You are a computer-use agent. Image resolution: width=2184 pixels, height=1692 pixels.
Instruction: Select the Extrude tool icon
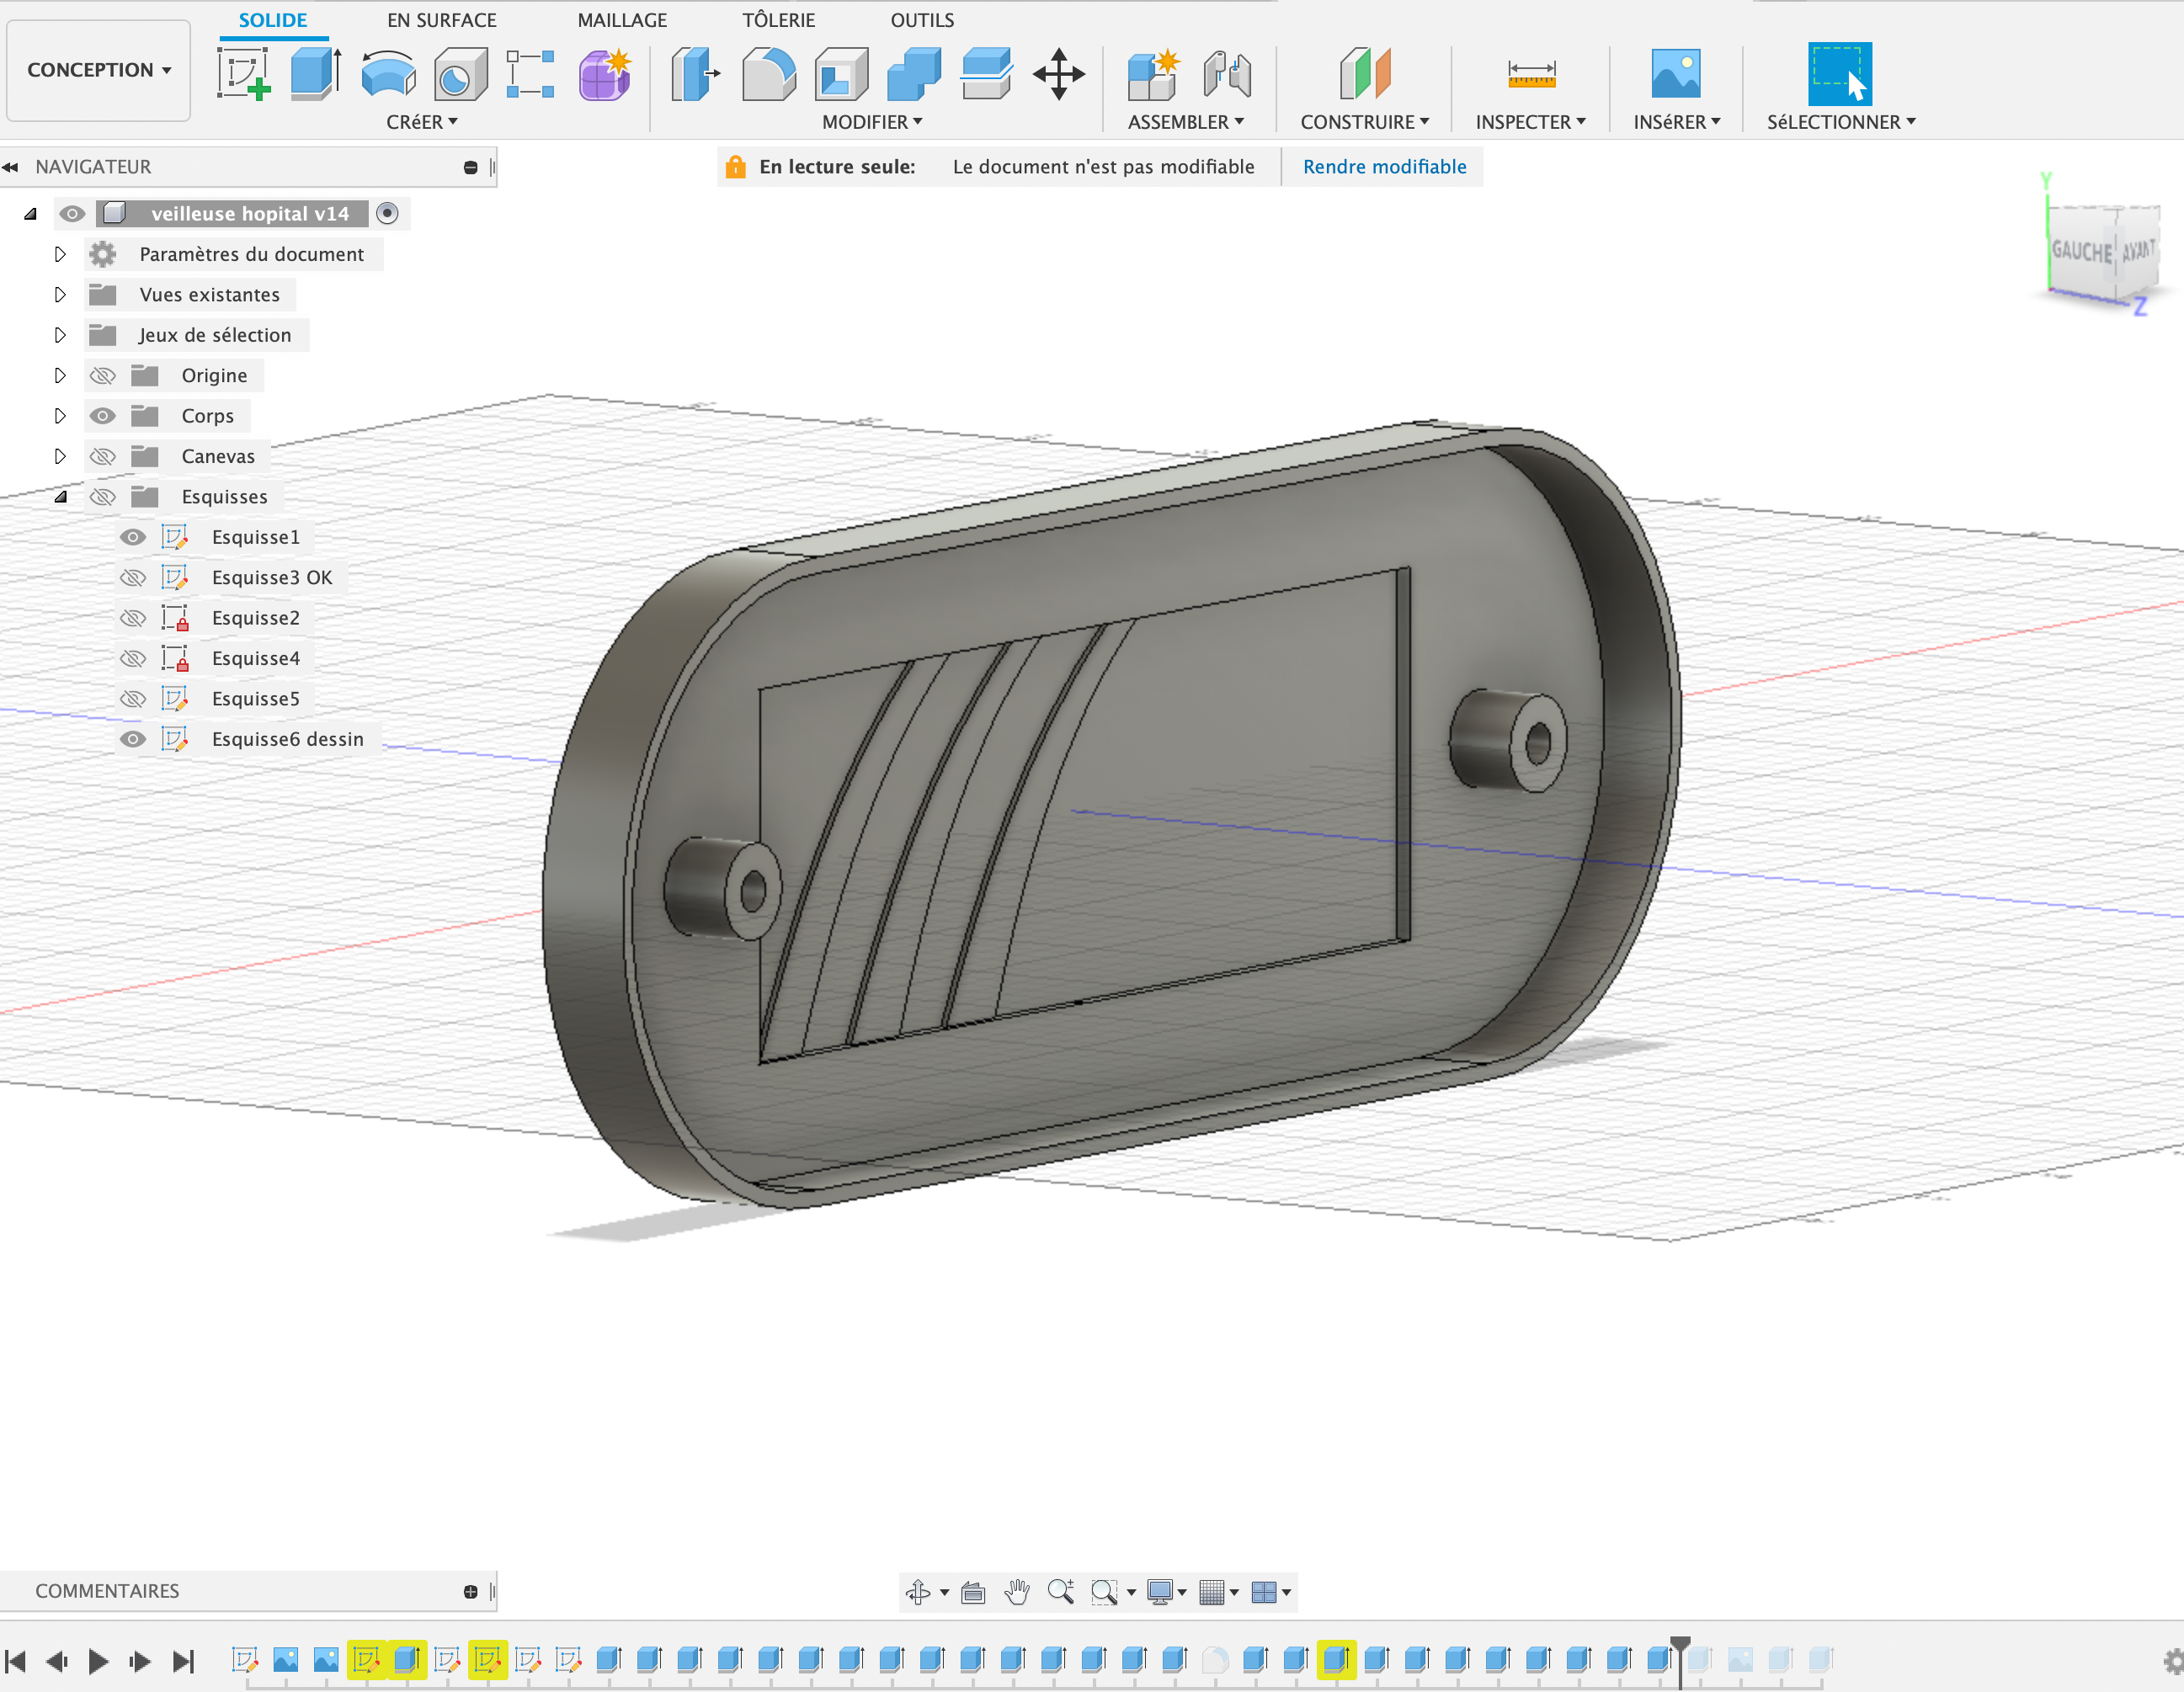(316, 73)
